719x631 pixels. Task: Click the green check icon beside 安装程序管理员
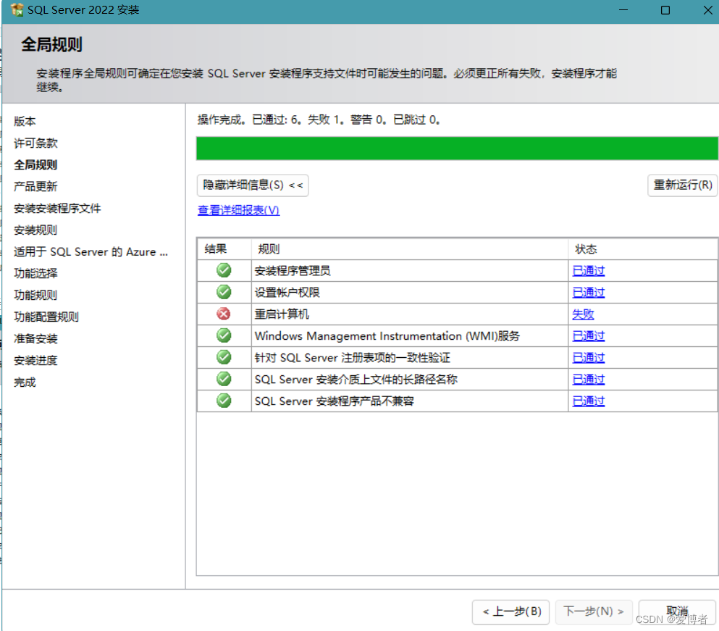pyautogui.click(x=224, y=270)
